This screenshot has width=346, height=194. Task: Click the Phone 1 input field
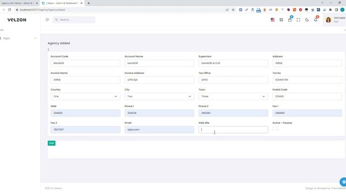pyautogui.click(x=159, y=113)
